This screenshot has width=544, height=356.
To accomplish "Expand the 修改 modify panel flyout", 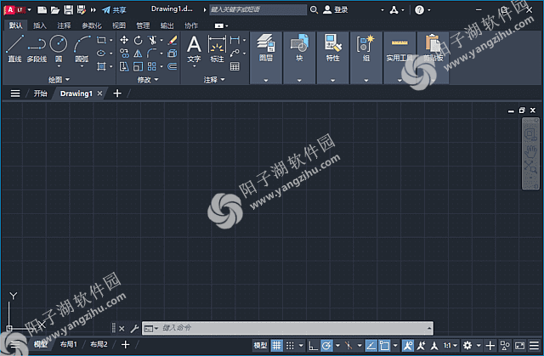I will (x=148, y=80).
